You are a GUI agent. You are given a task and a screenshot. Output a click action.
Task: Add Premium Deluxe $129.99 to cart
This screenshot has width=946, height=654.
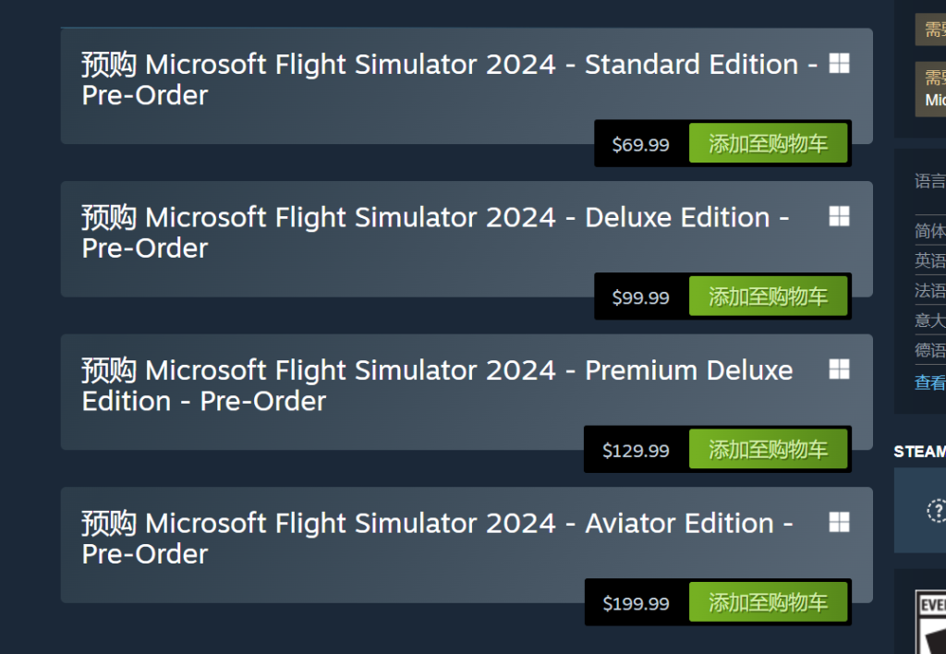click(x=768, y=450)
